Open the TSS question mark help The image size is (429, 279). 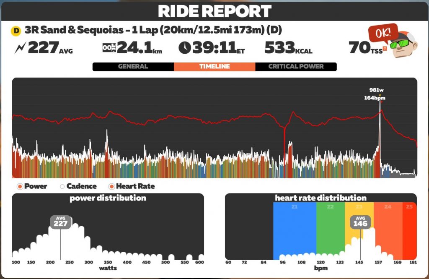pyautogui.click(x=385, y=49)
